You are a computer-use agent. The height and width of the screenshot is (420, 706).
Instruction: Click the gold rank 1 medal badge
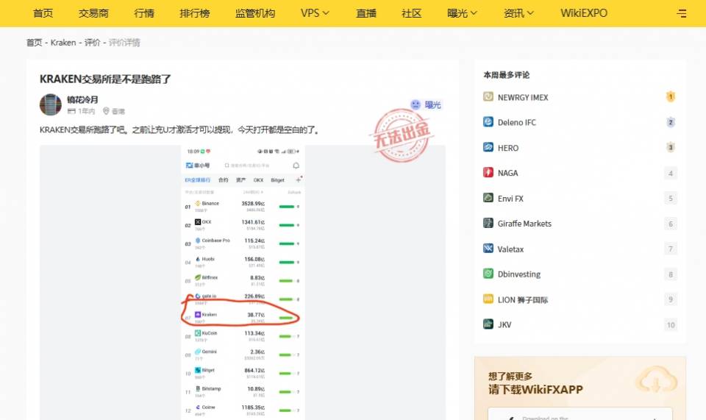pyautogui.click(x=671, y=97)
